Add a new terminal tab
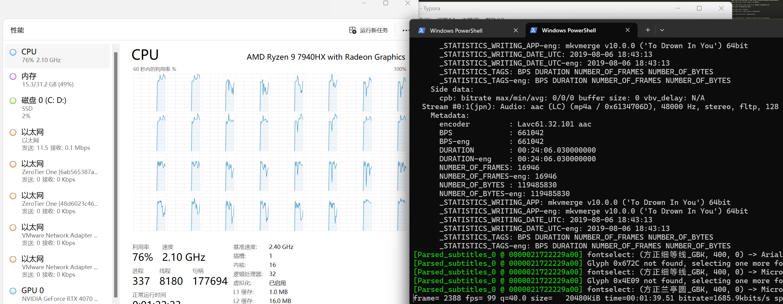This screenshot has width=783, height=304. coord(648,30)
